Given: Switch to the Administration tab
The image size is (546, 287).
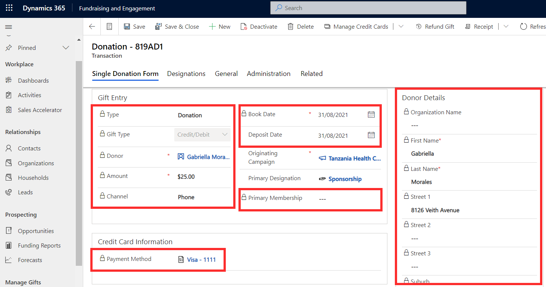Looking at the screenshot, I should (x=269, y=74).
